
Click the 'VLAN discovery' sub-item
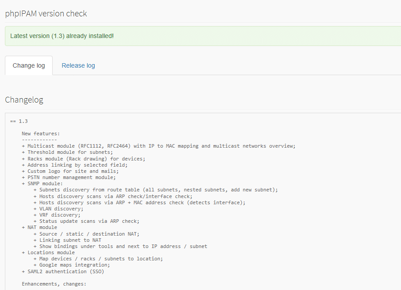point(58,209)
